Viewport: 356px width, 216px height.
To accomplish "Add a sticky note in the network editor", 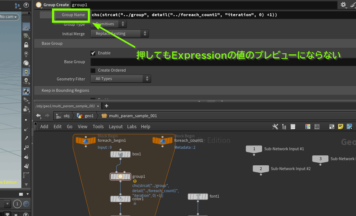I will point(341,126).
